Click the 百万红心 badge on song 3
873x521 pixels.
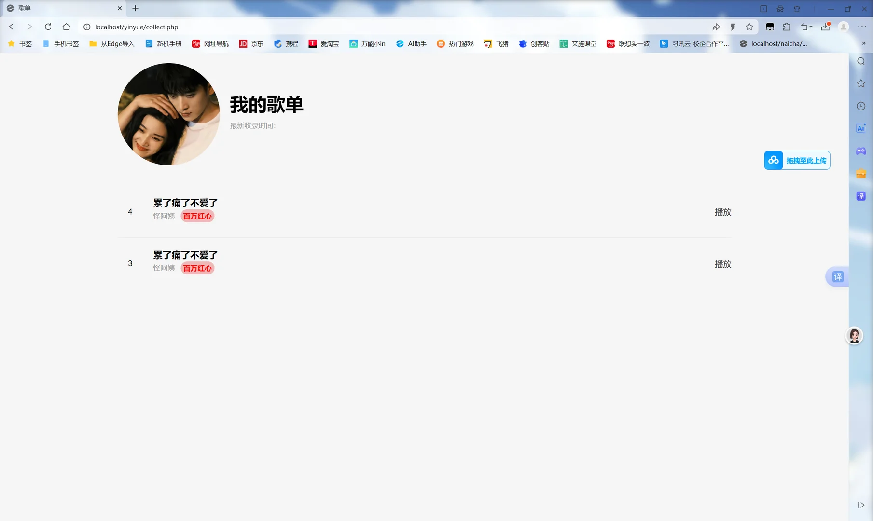point(197,268)
